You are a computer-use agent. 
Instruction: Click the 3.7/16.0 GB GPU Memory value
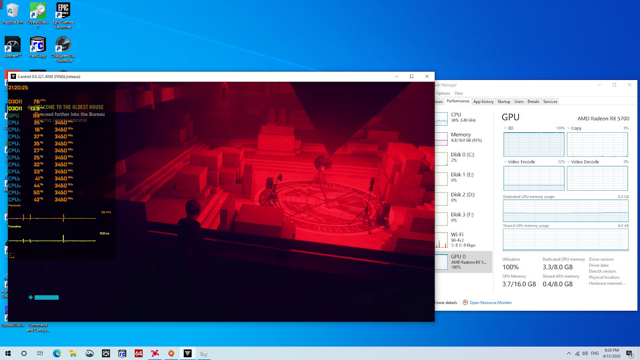tap(519, 284)
